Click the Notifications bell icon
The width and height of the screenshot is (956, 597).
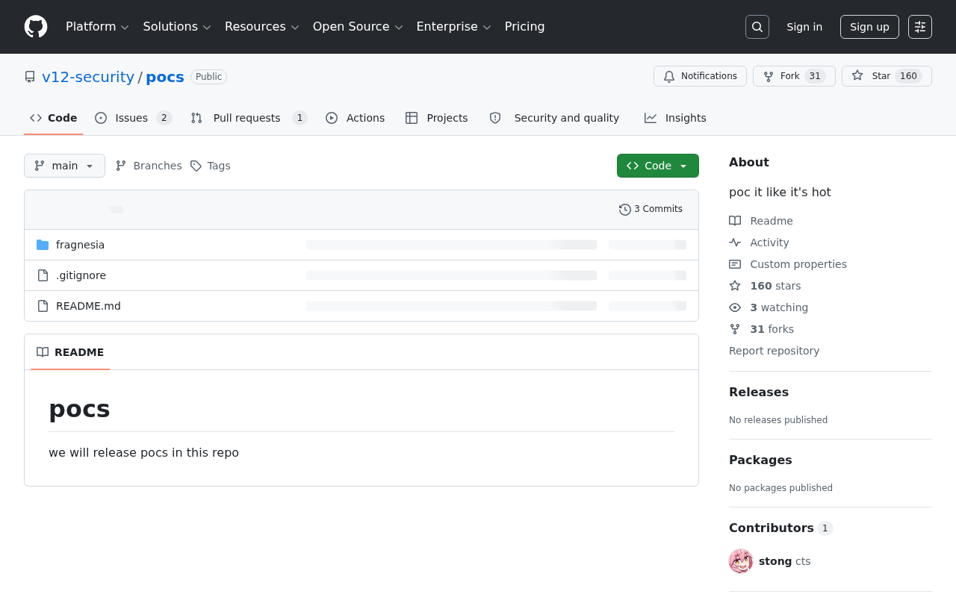(x=669, y=76)
